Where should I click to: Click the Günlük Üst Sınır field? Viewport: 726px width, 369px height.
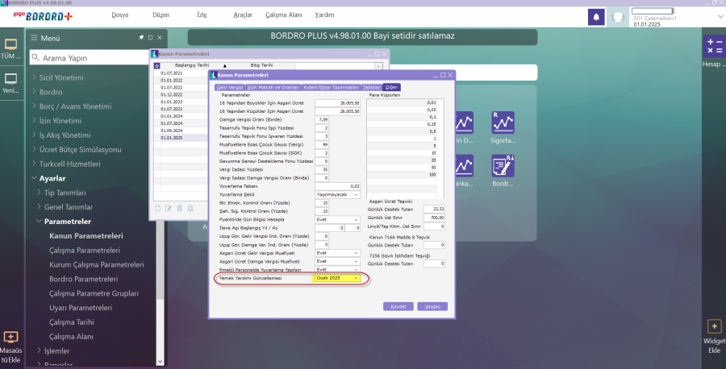click(434, 218)
